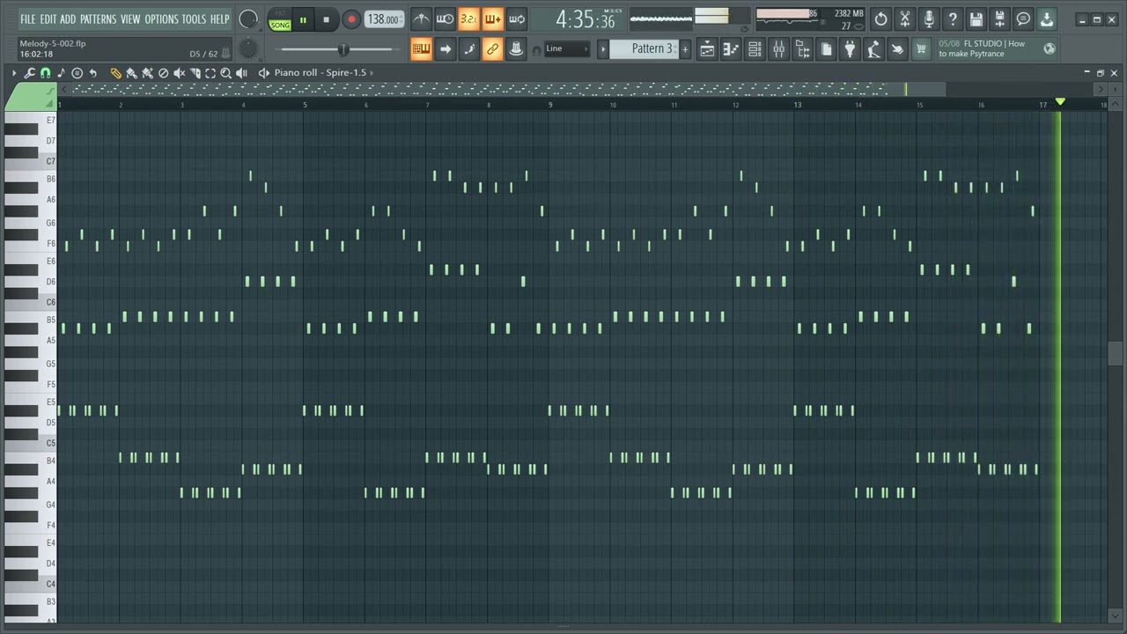
Task: Arm the record button
Action: [350, 19]
